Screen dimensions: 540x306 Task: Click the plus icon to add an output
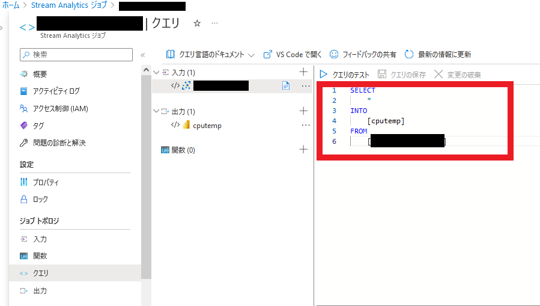pyautogui.click(x=303, y=111)
